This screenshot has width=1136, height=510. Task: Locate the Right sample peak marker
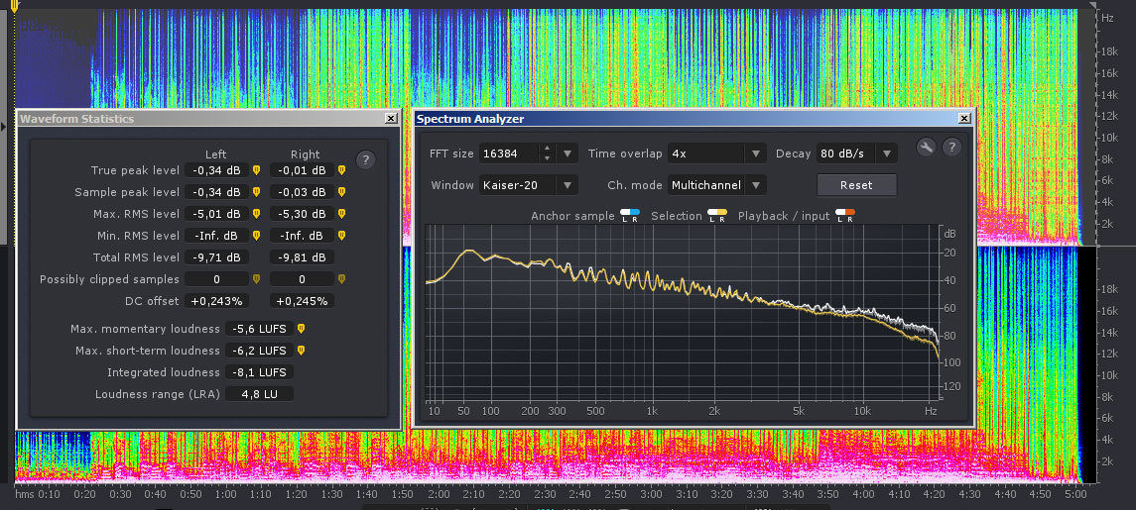point(342,192)
